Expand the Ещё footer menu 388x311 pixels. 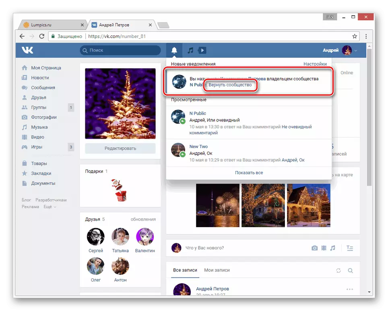click(50, 207)
